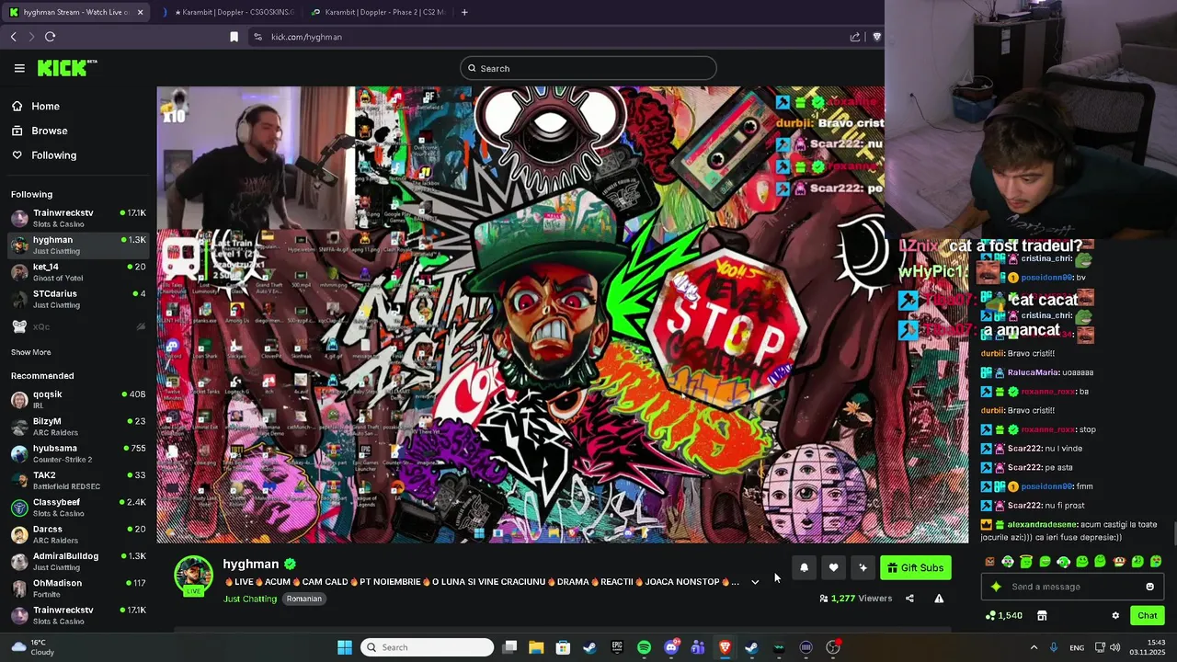This screenshot has width=1177, height=662.
Task: Toggle stream notifications with the bell button
Action: click(x=804, y=568)
